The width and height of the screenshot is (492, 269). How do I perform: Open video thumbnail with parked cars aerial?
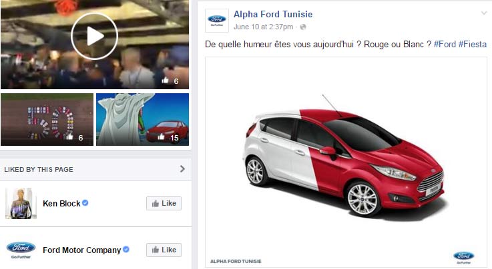pyautogui.click(x=47, y=119)
